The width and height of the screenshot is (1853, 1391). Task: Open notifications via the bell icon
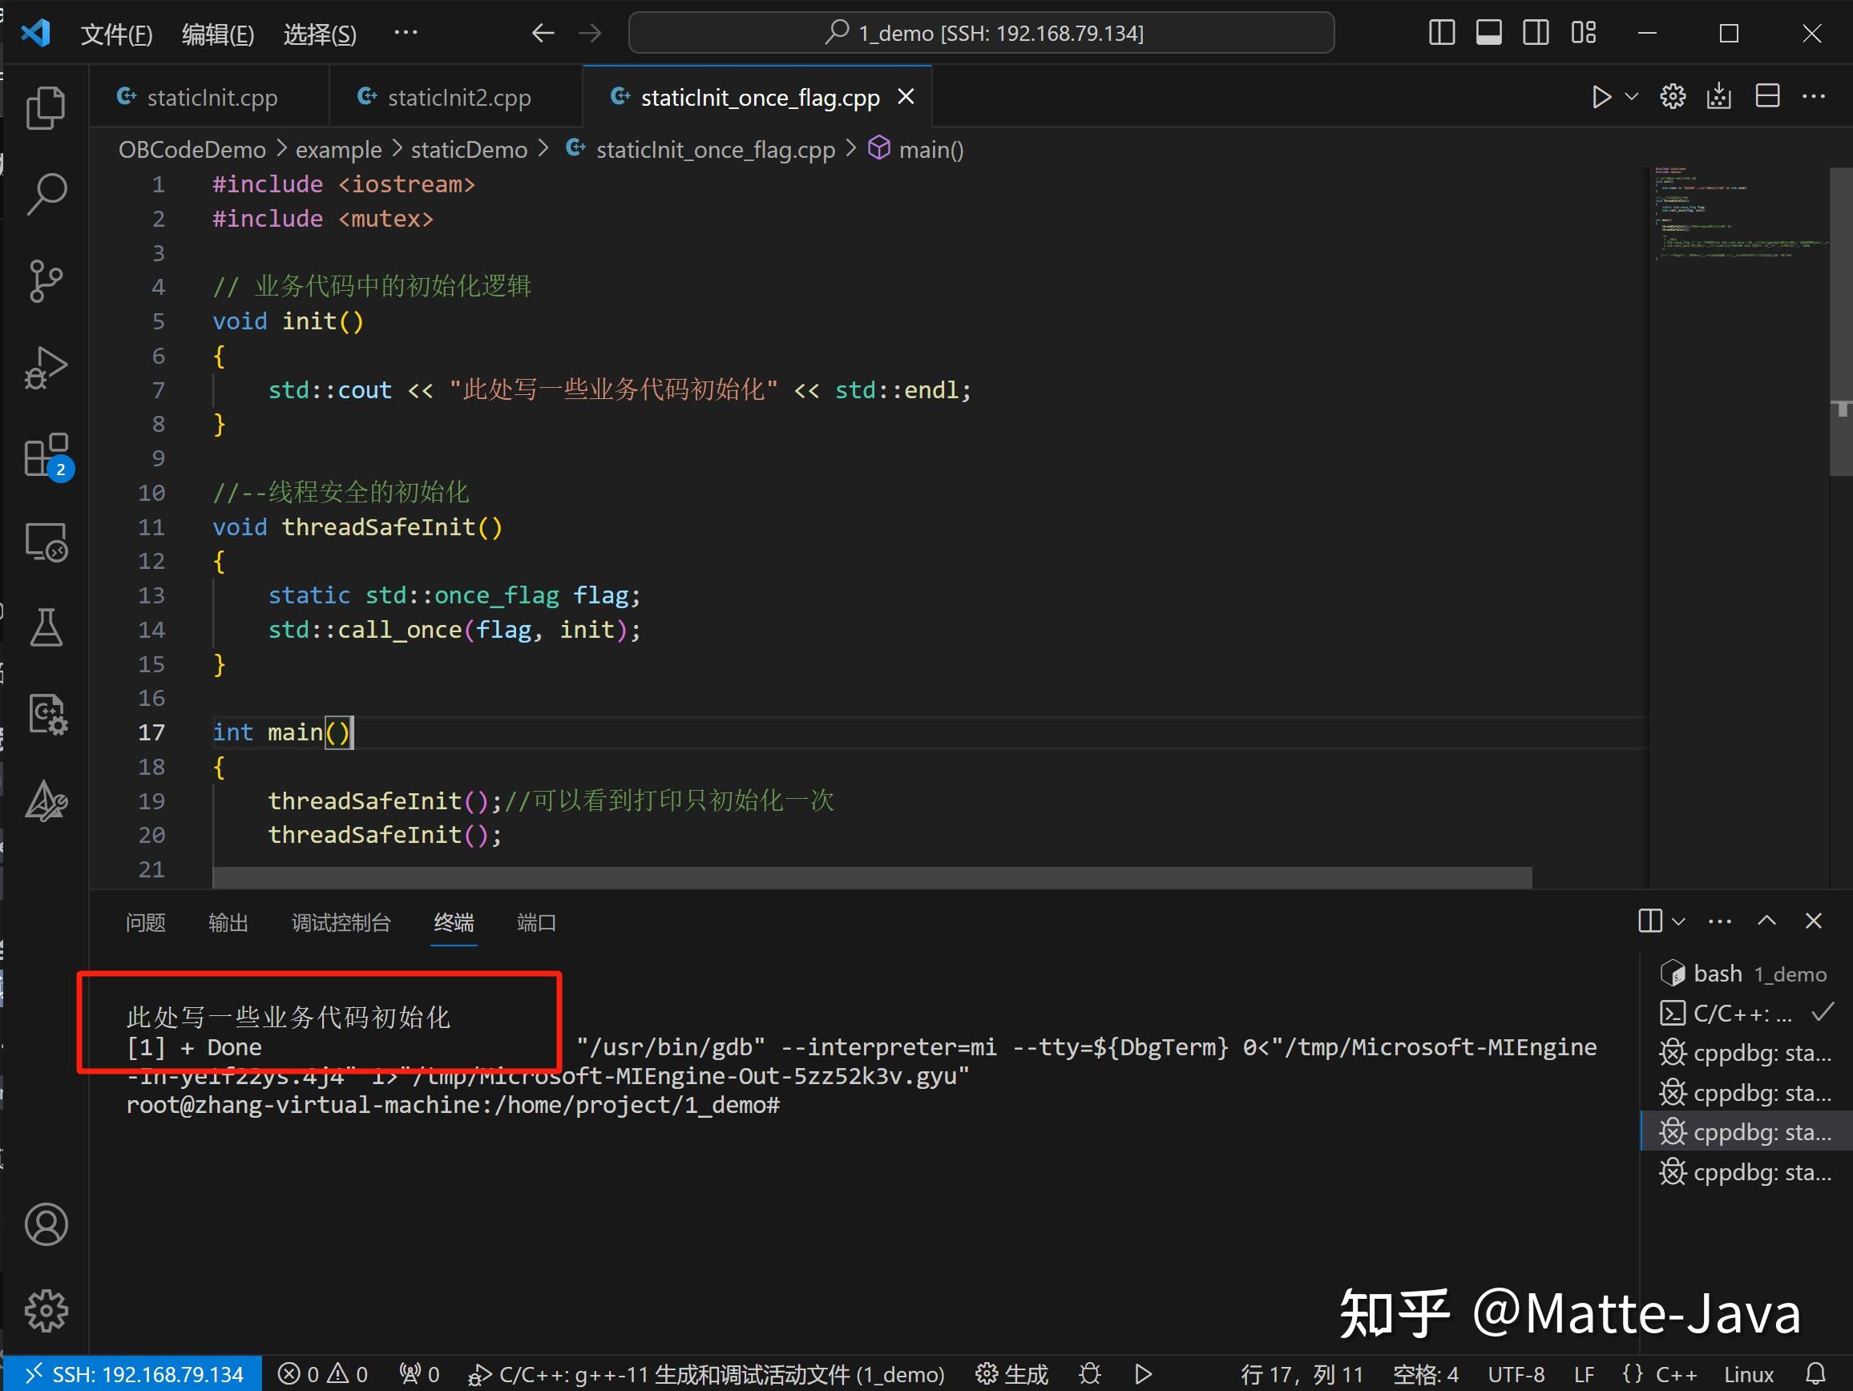point(1816,1373)
